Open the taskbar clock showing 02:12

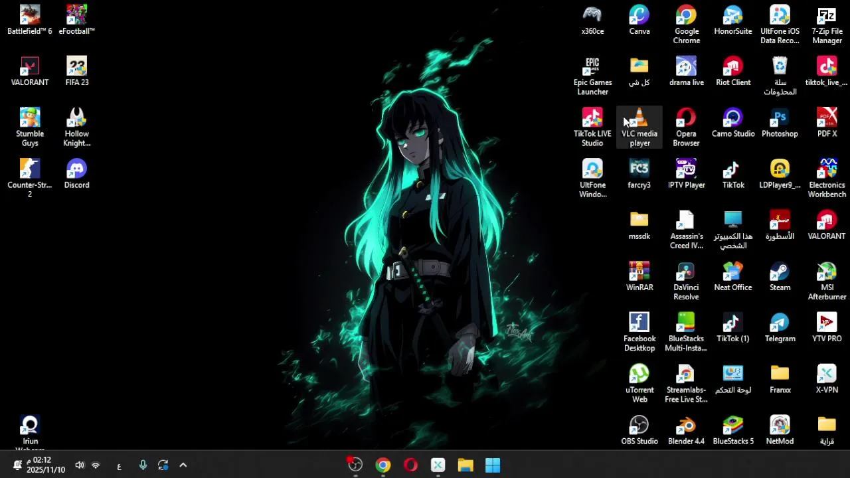click(46, 465)
